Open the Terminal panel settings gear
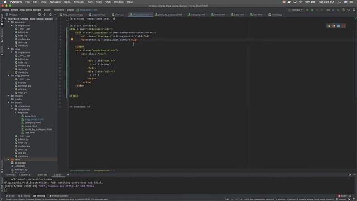 [x=350, y=175]
